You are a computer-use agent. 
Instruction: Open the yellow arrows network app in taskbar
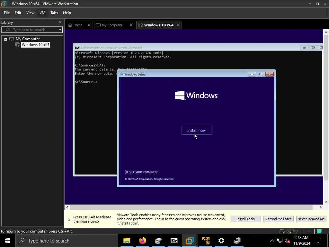point(205,241)
